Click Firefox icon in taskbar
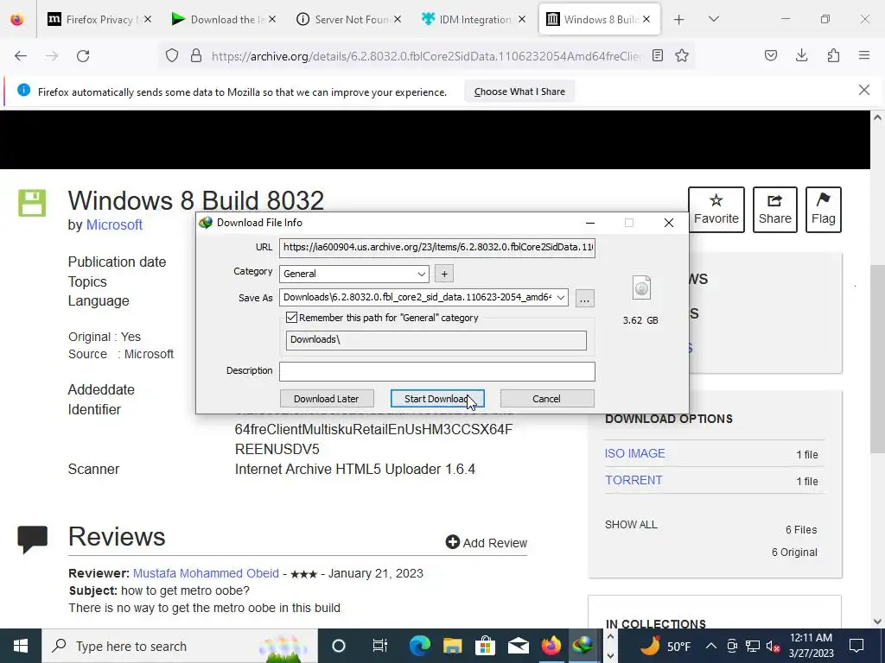Screen dimensions: 885x663 551,646
